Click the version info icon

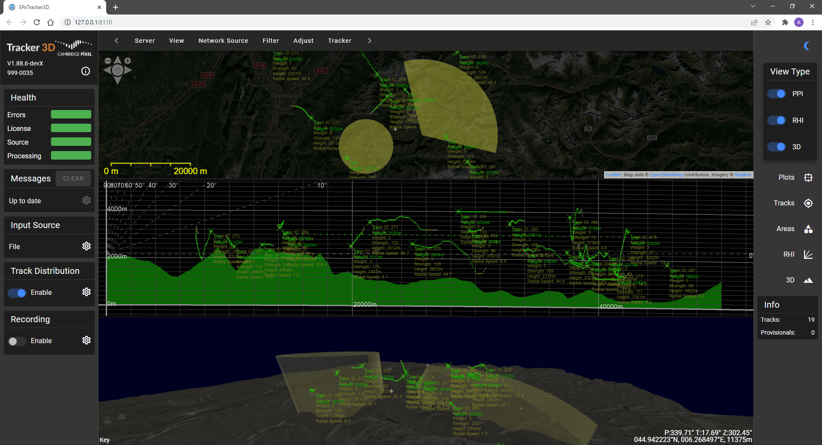coord(85,71)
